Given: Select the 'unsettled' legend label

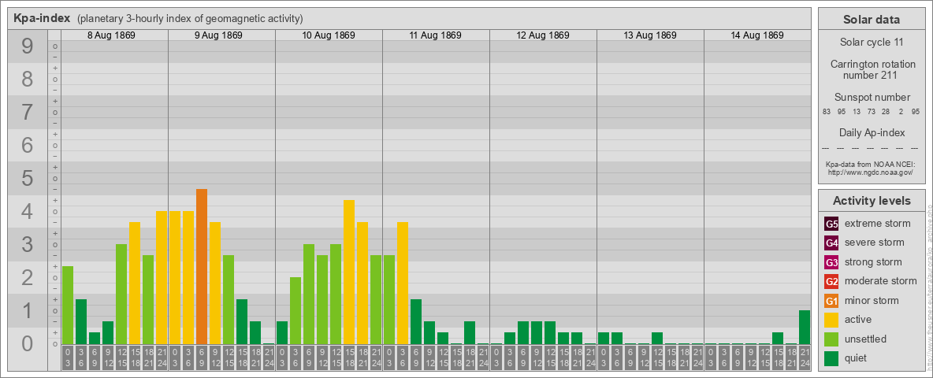Looking at the screenshot, I should coord(866,339).
